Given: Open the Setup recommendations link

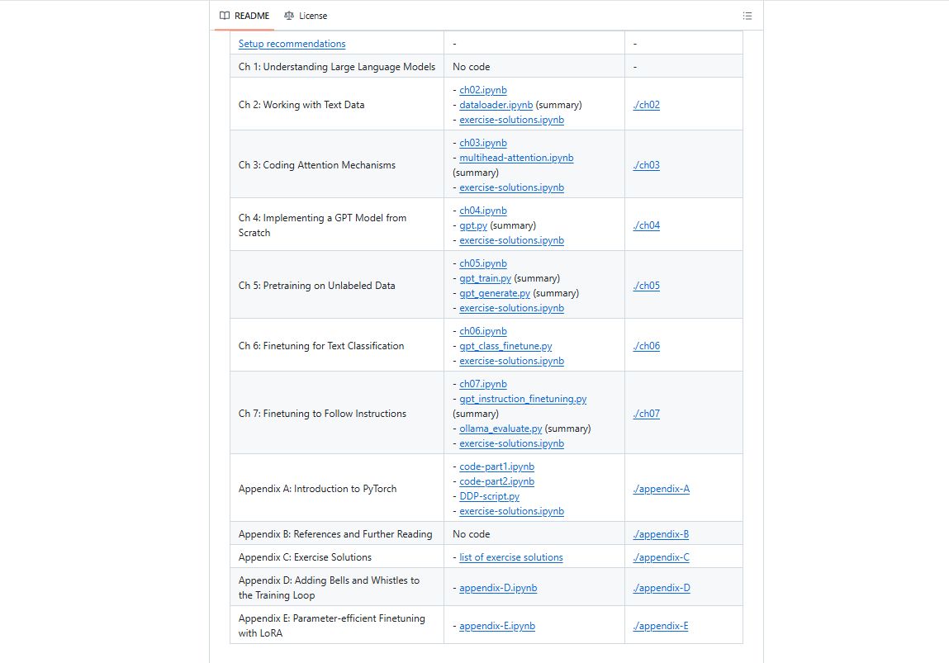Looking at the screenshot, I should coord(292,44).
